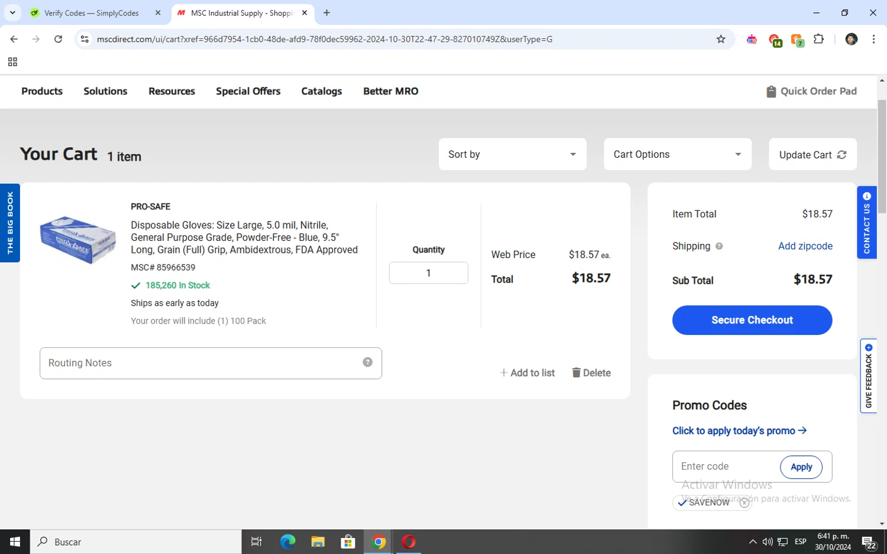Open Microsoft Store from taskbar

point(348,542)
